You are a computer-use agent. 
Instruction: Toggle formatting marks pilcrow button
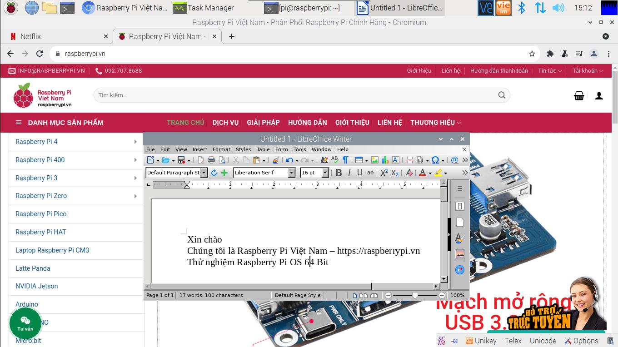tap(345, 160)
